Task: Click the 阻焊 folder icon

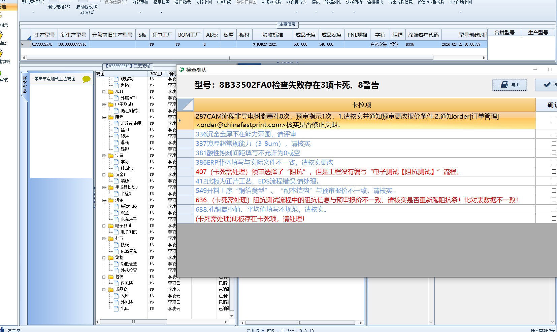Action: click(x=111, y=117)
